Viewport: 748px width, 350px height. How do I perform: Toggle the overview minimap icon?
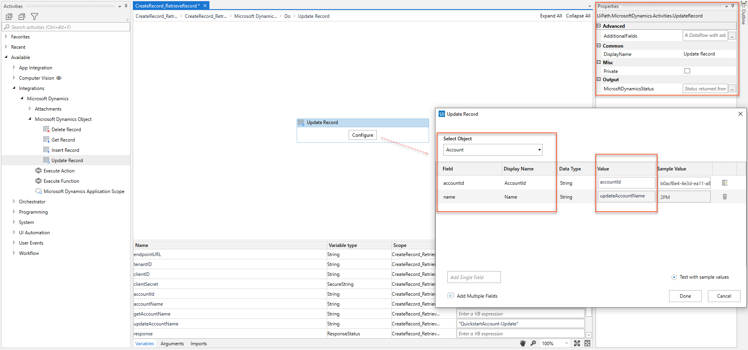[x=587, y=343]
